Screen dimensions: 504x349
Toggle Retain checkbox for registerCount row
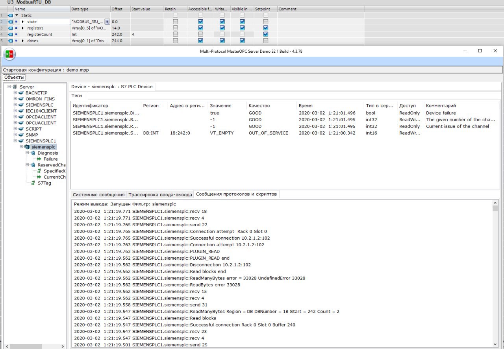[176, 34]
